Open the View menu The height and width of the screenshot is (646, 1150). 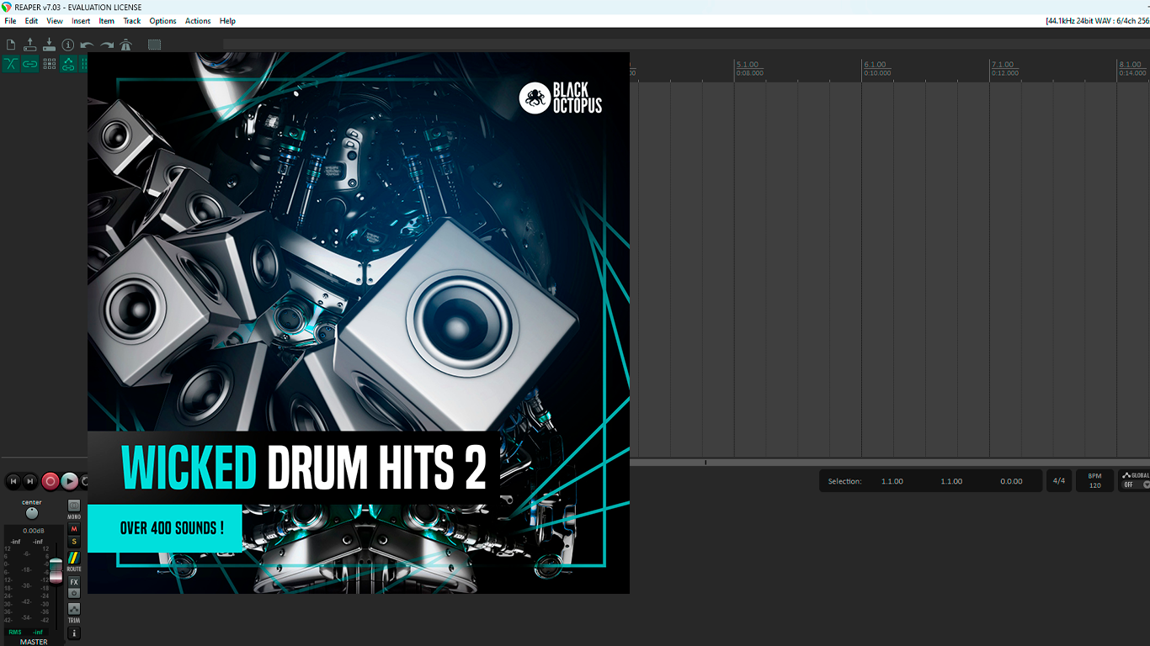point(55,21)
